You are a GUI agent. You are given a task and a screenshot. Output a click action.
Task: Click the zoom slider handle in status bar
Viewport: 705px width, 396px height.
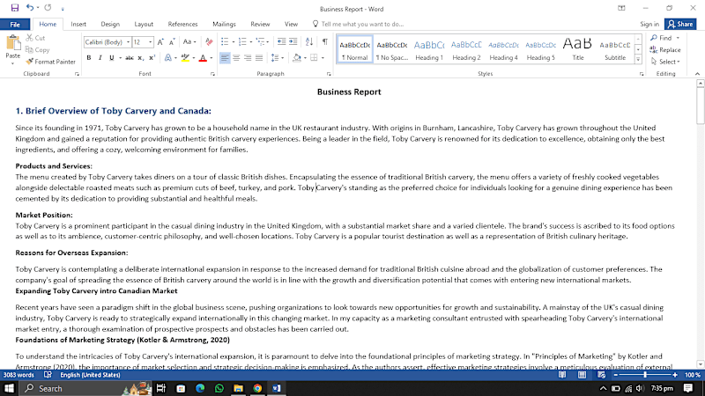point(645,375)
